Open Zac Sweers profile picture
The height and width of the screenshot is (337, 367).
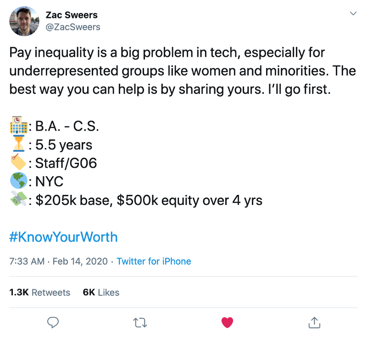pos(24,21)
